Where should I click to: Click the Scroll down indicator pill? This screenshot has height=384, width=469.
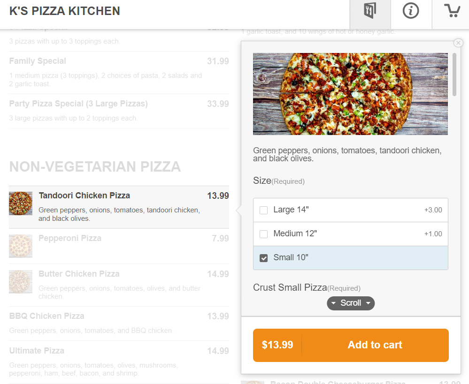351,303
